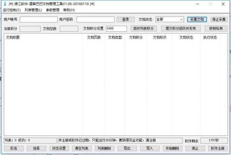
Task: Click the 采集文档 button
Action: click(197, 19)
